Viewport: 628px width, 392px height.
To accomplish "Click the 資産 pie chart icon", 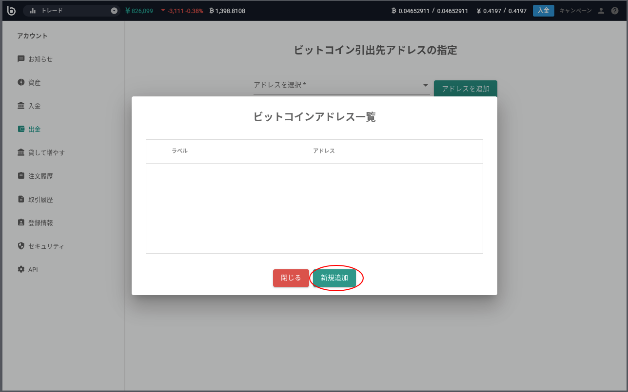I will (x=21, y=82).
